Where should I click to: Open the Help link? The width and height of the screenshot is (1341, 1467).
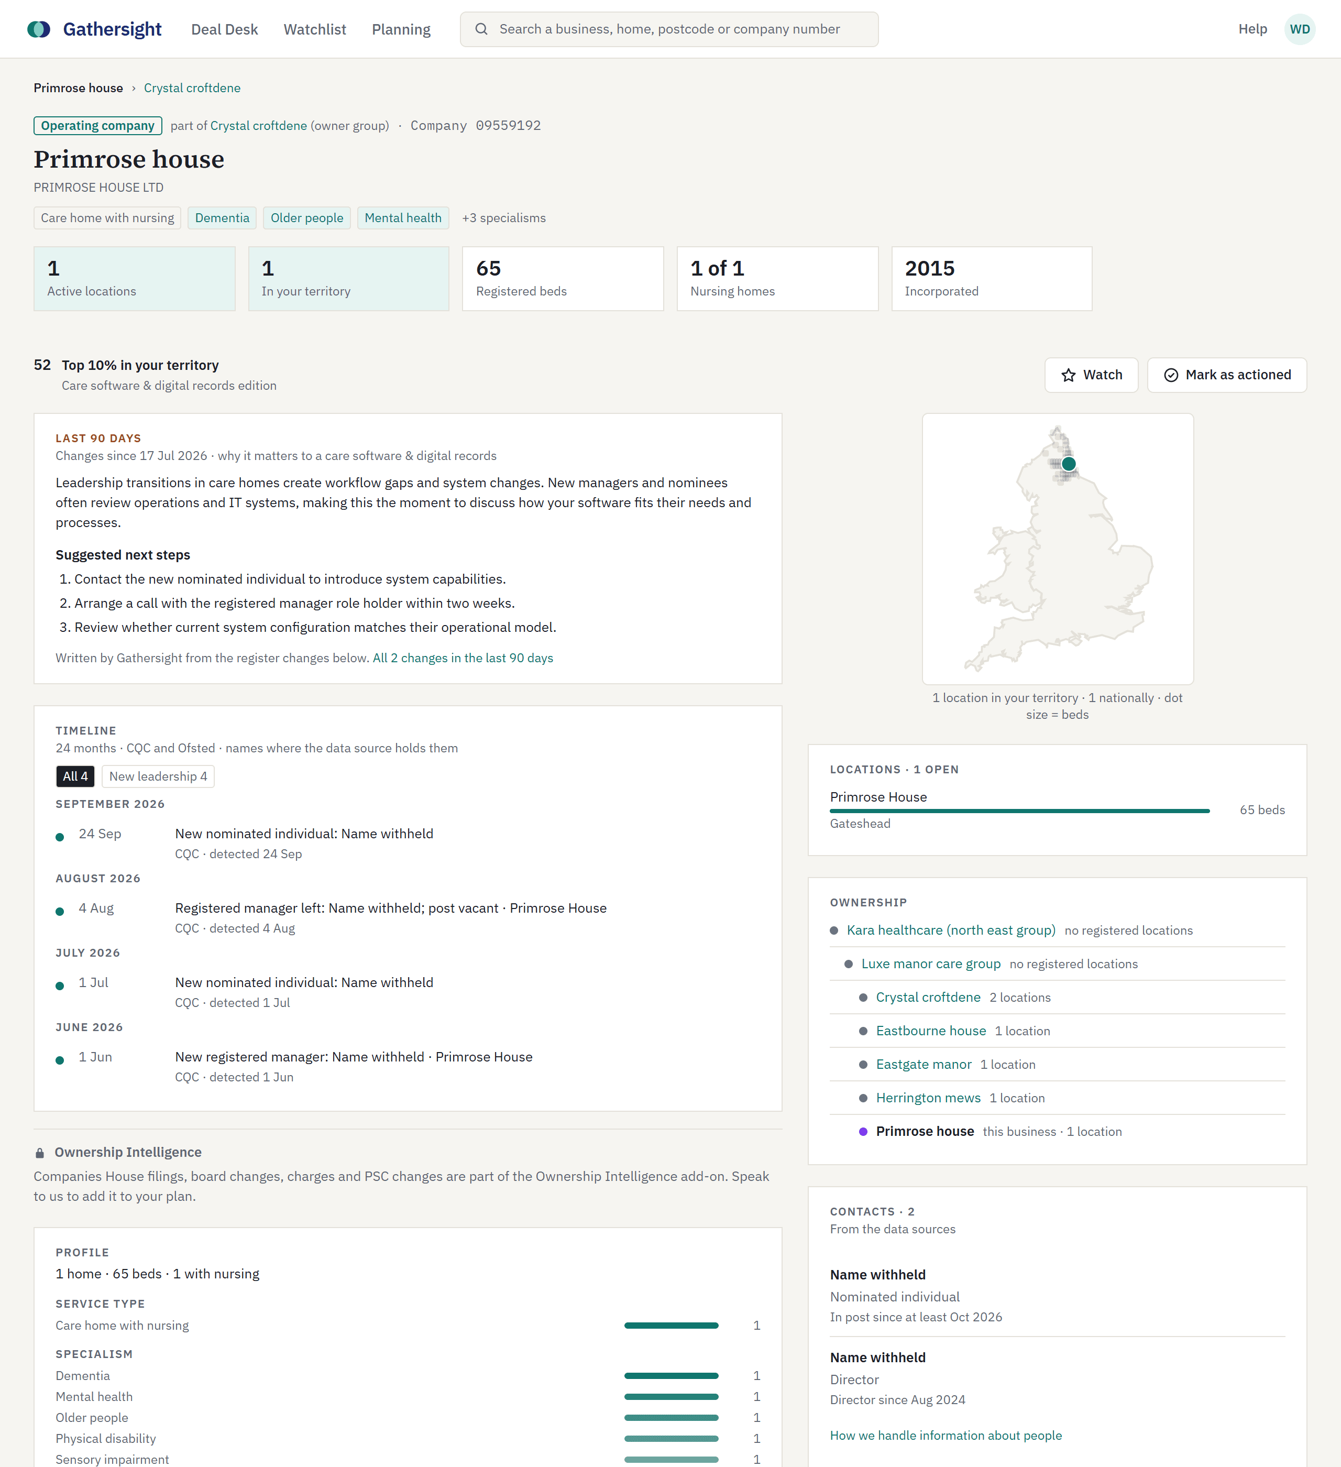(x=1252, y=29)
